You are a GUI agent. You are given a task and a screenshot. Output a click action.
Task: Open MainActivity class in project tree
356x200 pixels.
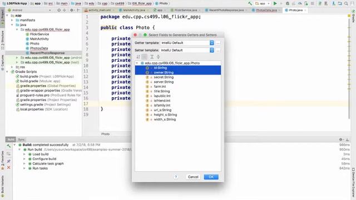(x=39, y=39)
